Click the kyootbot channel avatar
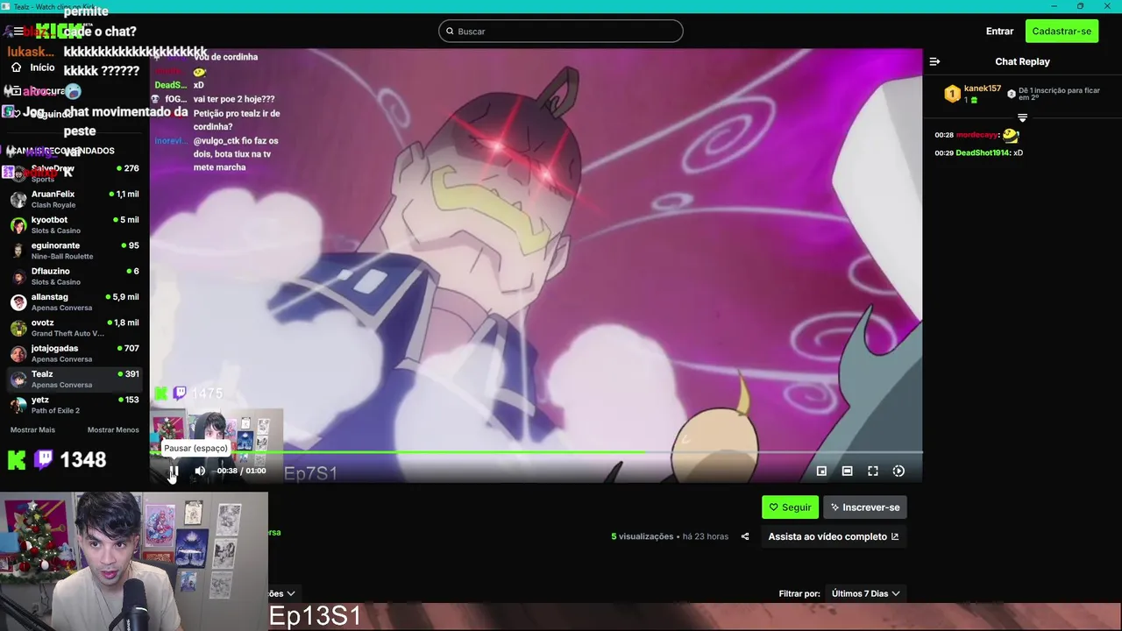Viewport: 1122px width, 631px height. (18, 225)
